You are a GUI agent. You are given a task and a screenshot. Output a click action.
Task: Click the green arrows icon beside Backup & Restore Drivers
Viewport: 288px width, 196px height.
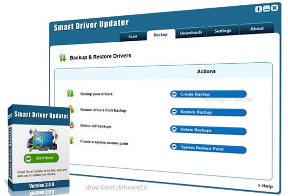tap(62, 58)
